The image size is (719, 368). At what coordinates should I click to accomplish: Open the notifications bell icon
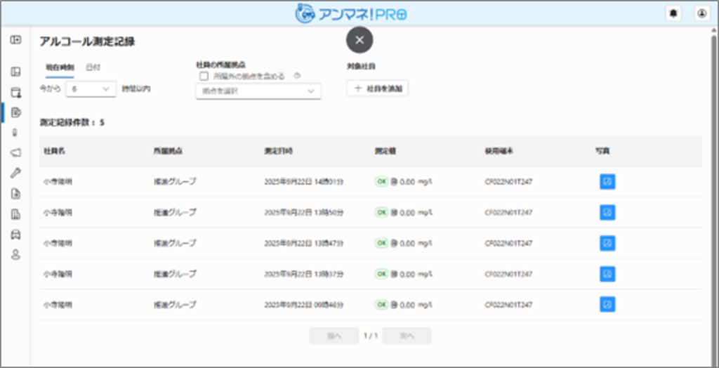click(x=673, y=13)
